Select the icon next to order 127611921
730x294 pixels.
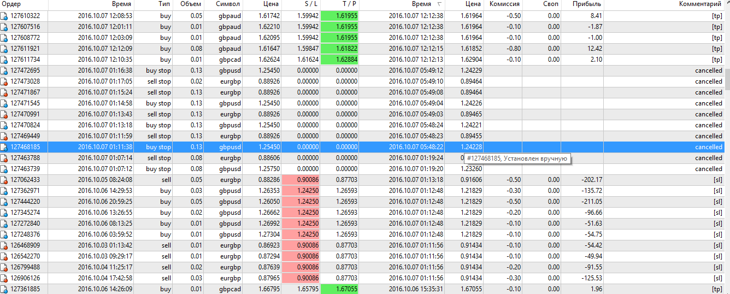[4, 49]
